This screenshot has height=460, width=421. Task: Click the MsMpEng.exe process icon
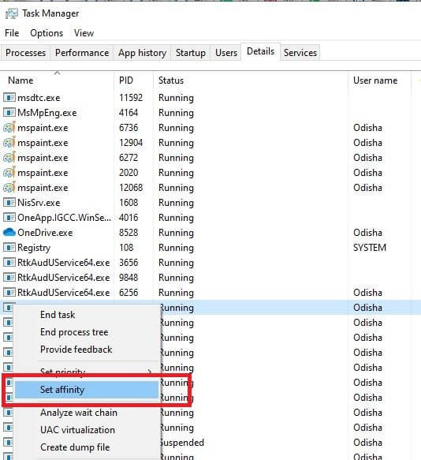pyautogui.click(x=9, y=112)
